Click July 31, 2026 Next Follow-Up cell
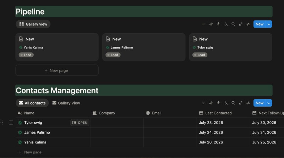The image size is (284, 158). 267,132
